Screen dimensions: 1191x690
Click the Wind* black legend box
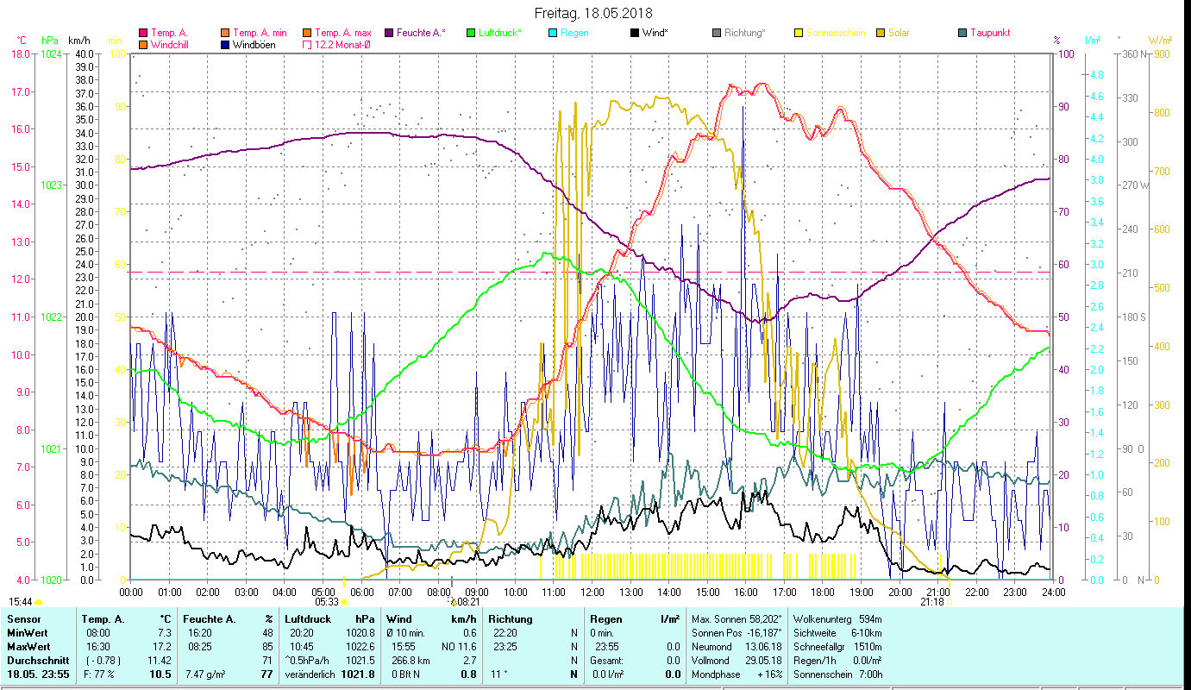tap(635, 33)
